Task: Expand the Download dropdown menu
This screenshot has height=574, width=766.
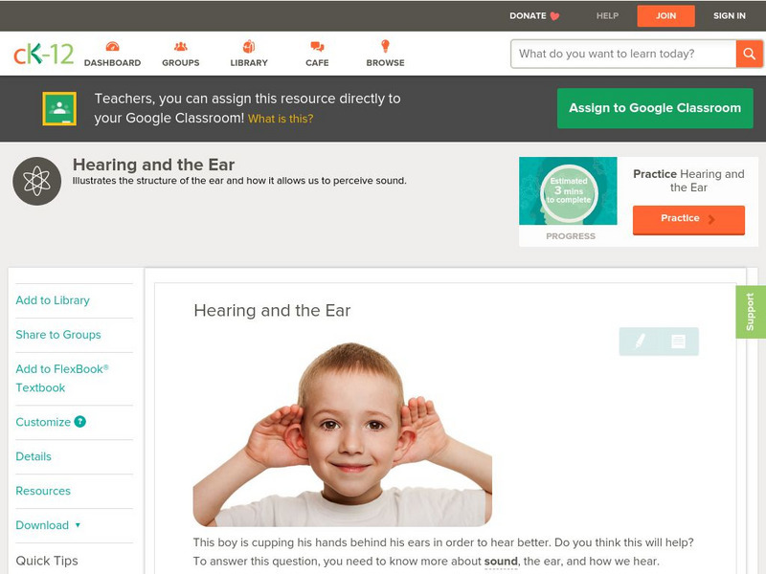Action: pos(48,525)
